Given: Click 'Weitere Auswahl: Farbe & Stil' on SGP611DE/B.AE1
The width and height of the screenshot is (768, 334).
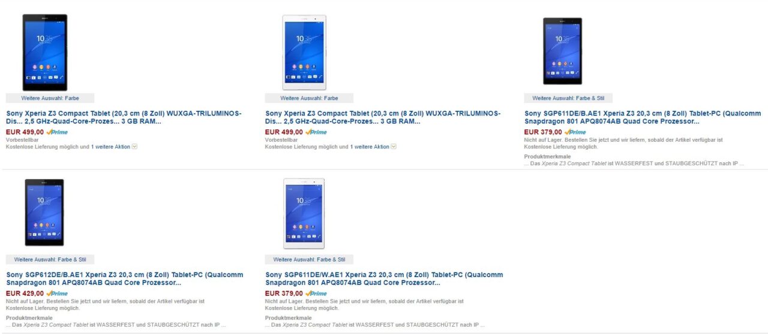Looking at the screenshot, I should 568,98.
